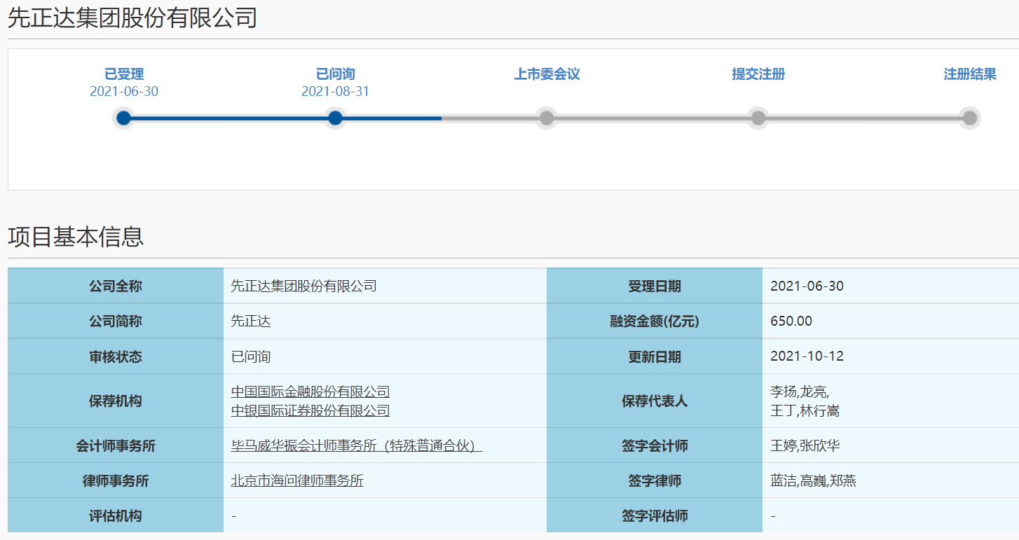
Task: Click the financing amount 650.00
Action: click(791, 321)
